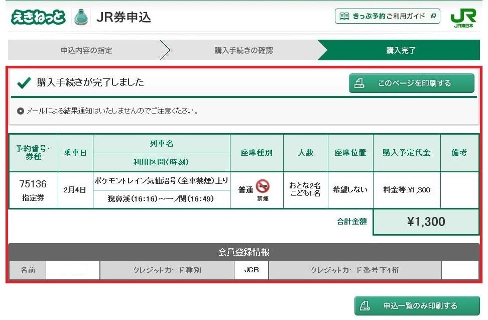The height and width of the screenshot is (320, 488).
Task: Select the 申込内容の指定 step
Action: pos(86,50)
